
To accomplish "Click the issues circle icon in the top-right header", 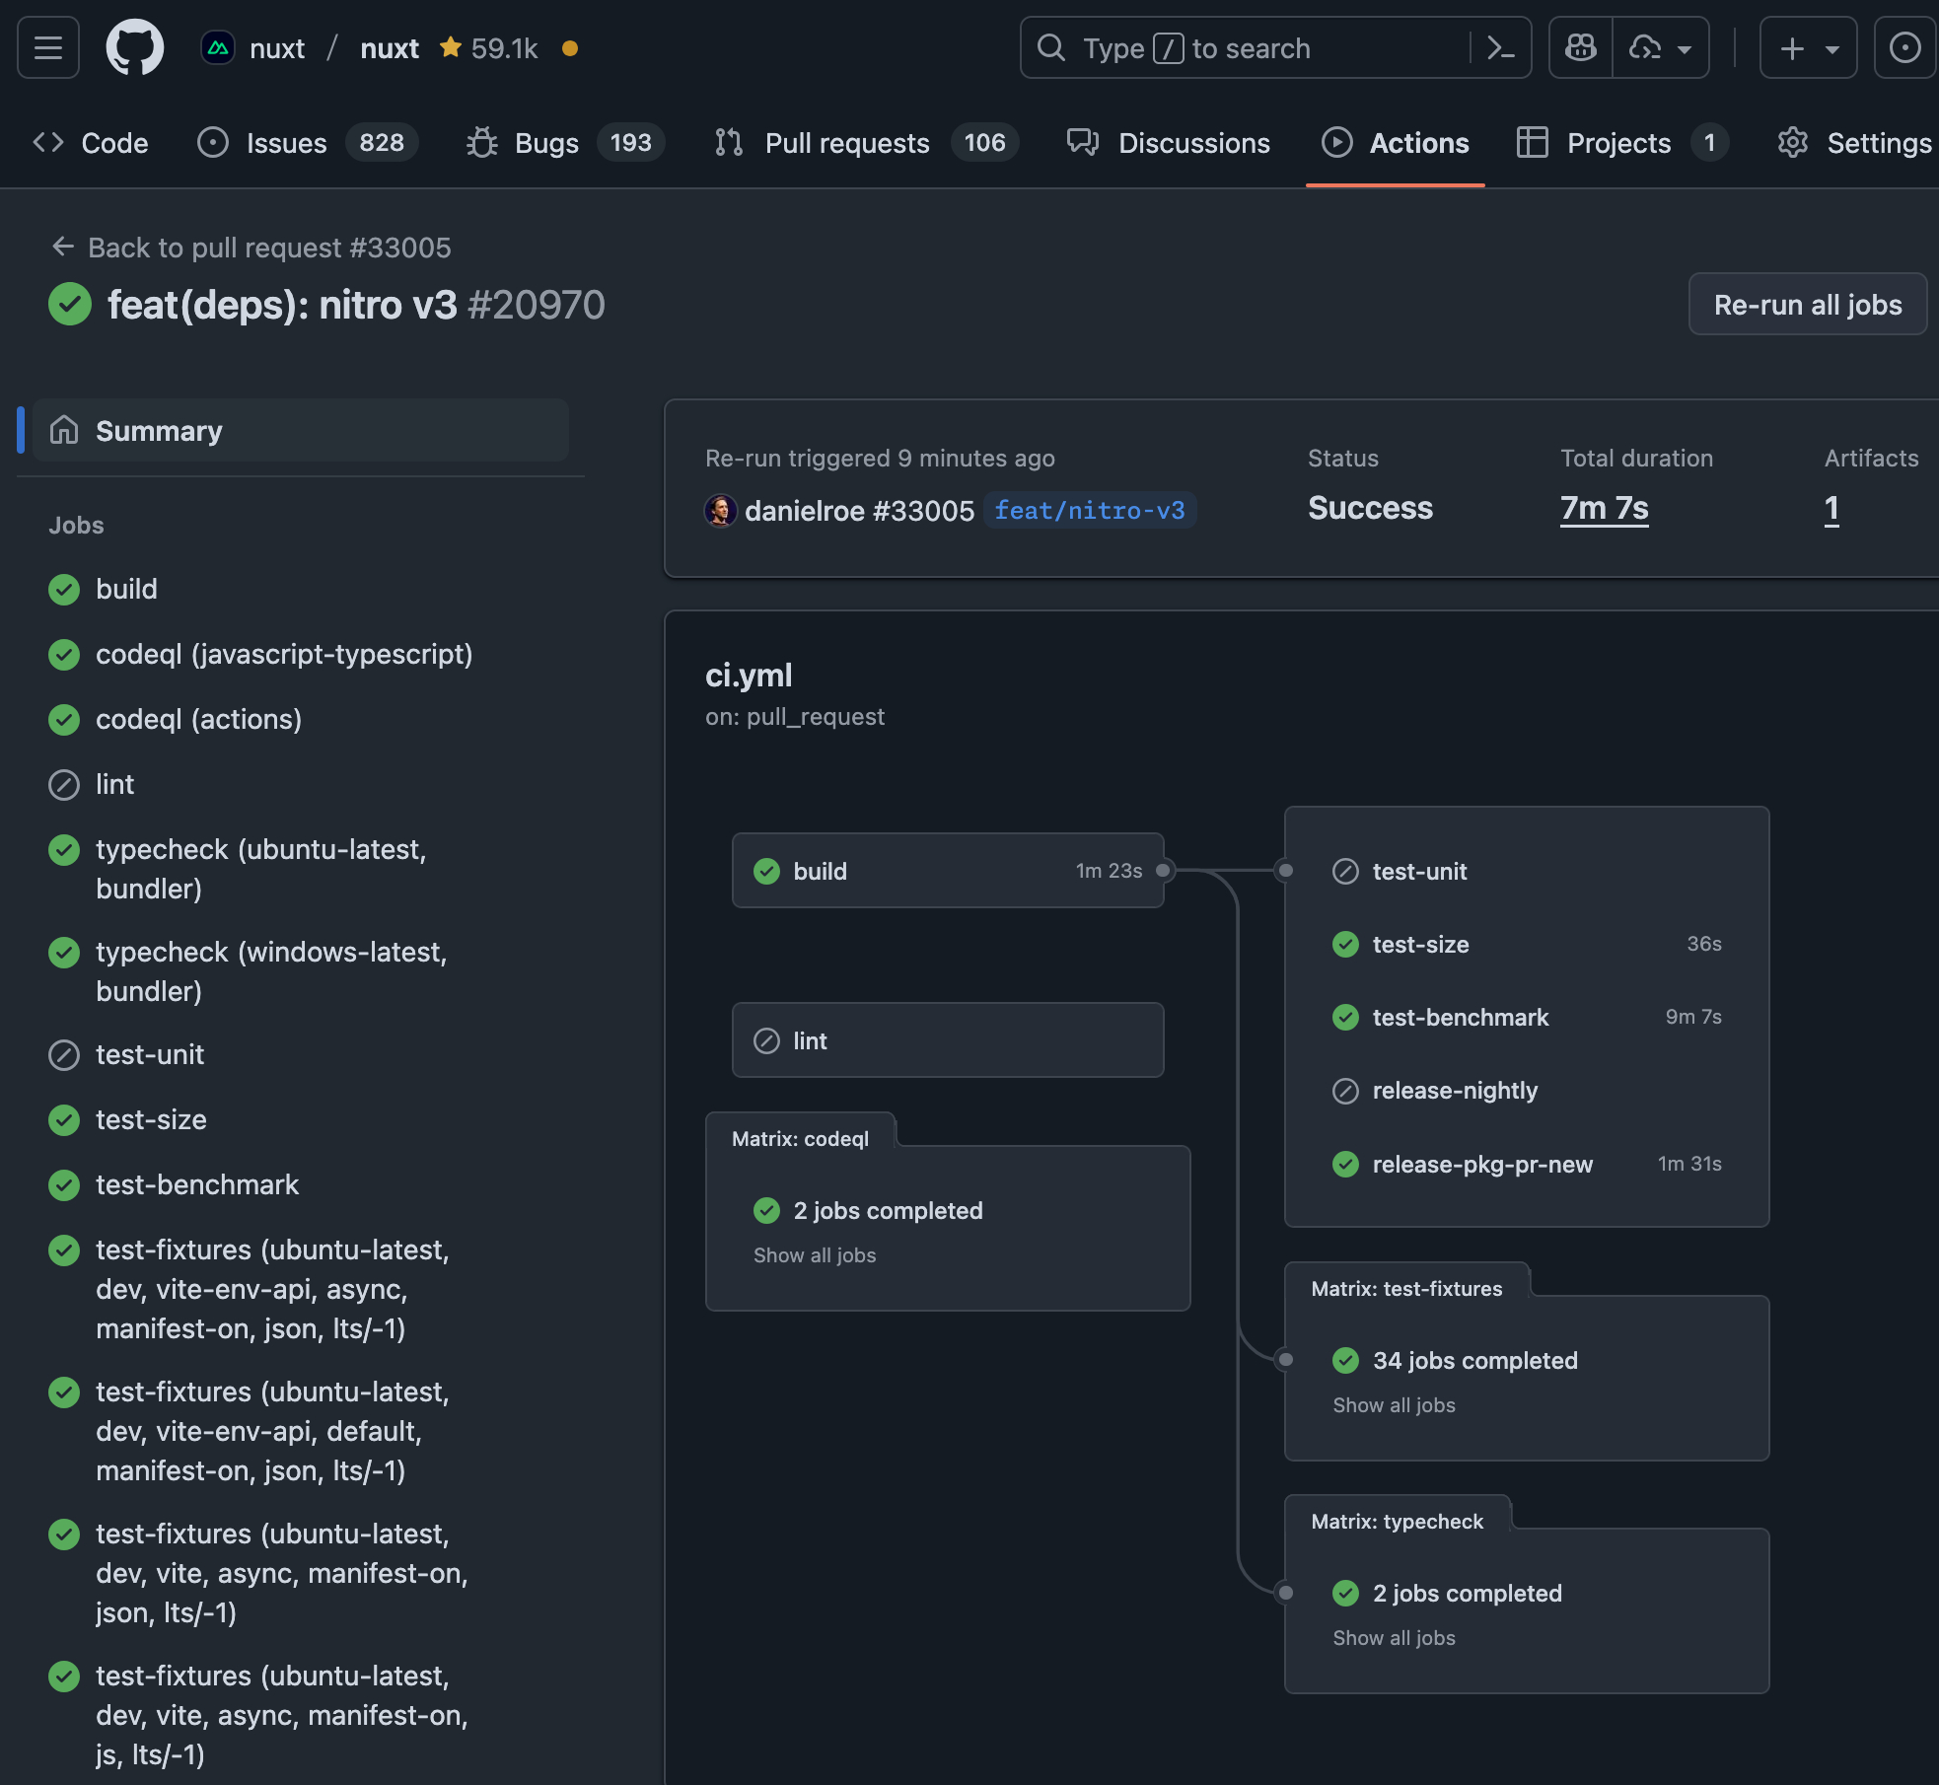I will [x=1903, y=47].
